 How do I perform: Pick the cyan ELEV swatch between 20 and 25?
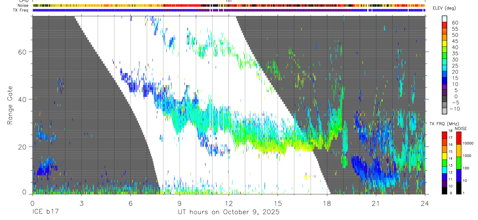click(445, 69)
